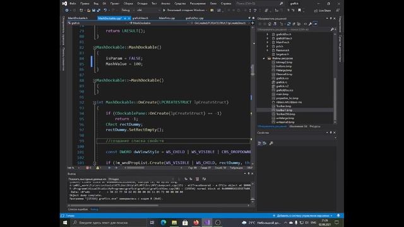Open the OnCreate member navigation dropdown
Screen dimensions: 404x227
click(x=220, y=23)
